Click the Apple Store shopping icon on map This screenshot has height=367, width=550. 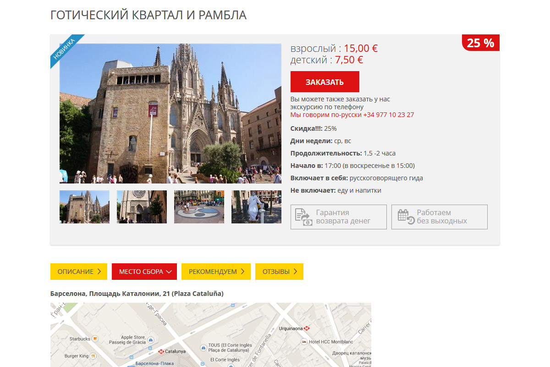coord(151,340)
